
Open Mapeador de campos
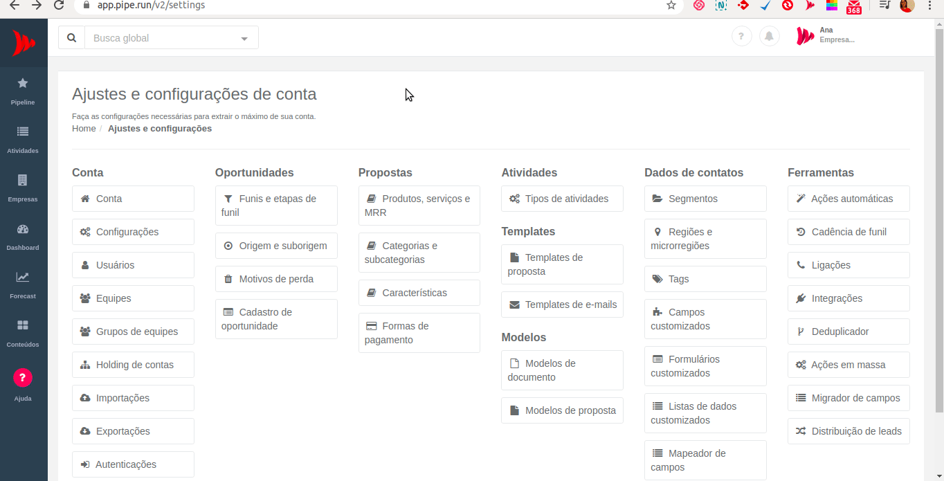[x=705, y=460]
